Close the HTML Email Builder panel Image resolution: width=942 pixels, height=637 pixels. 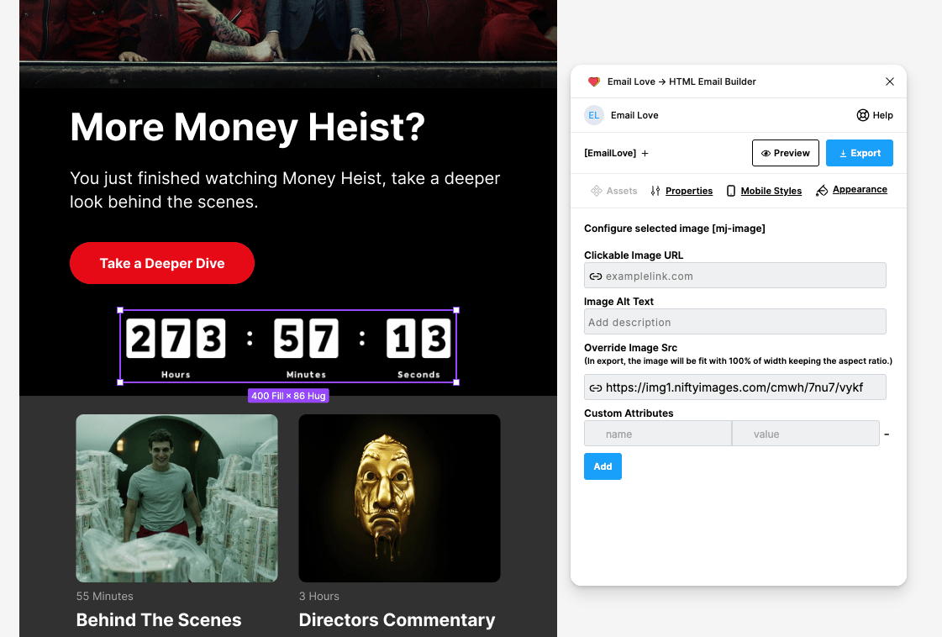pos(890,82)
